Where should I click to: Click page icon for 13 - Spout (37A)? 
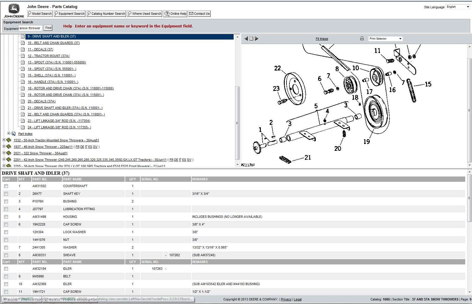[x=23, y=62]
